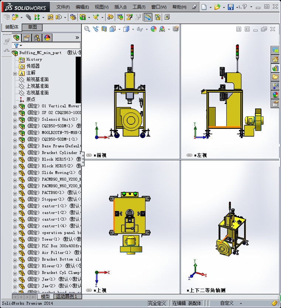This screenshot has height=308, width=281.
Task: Select the ConfigurationManager tab icon
Action: [37, 37]
